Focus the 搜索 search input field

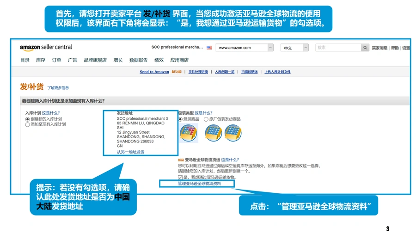coord(338,48)
